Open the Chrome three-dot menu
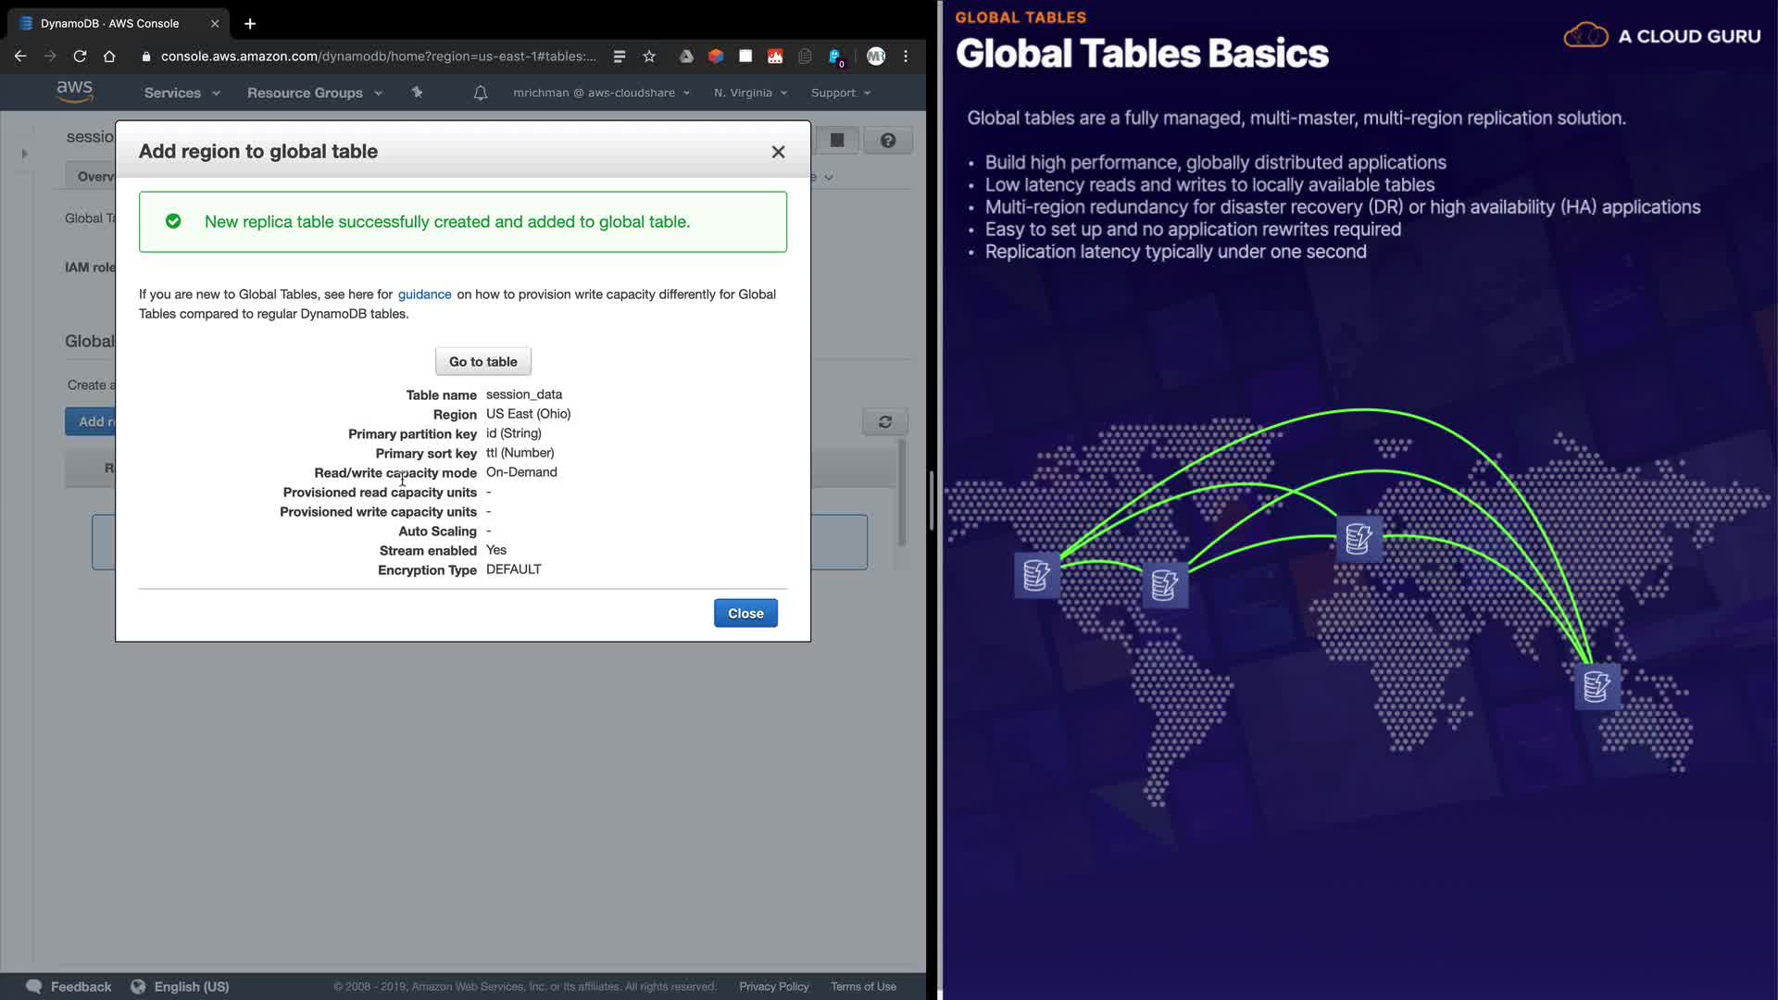Viewport: 1778px width, 1000px height. 906,56
